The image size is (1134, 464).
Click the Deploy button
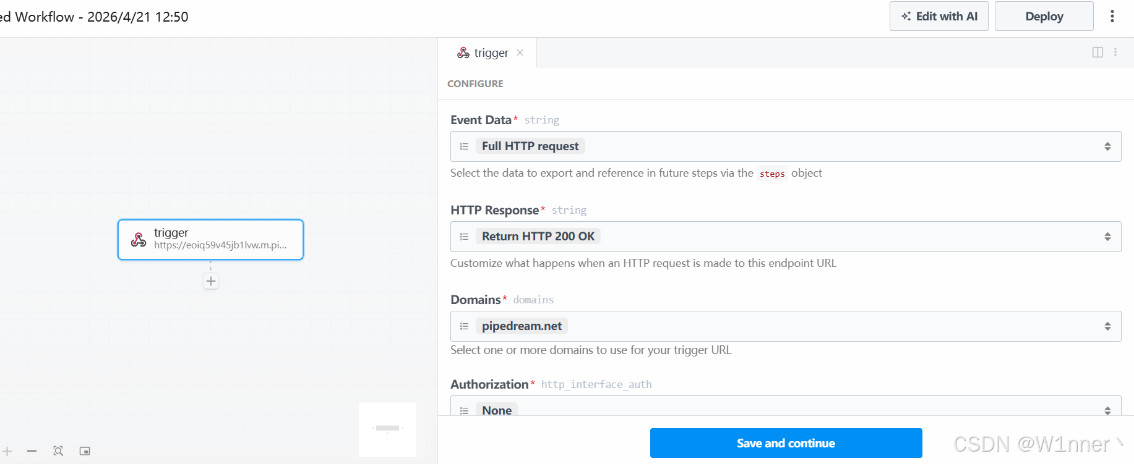point(1044,16)
